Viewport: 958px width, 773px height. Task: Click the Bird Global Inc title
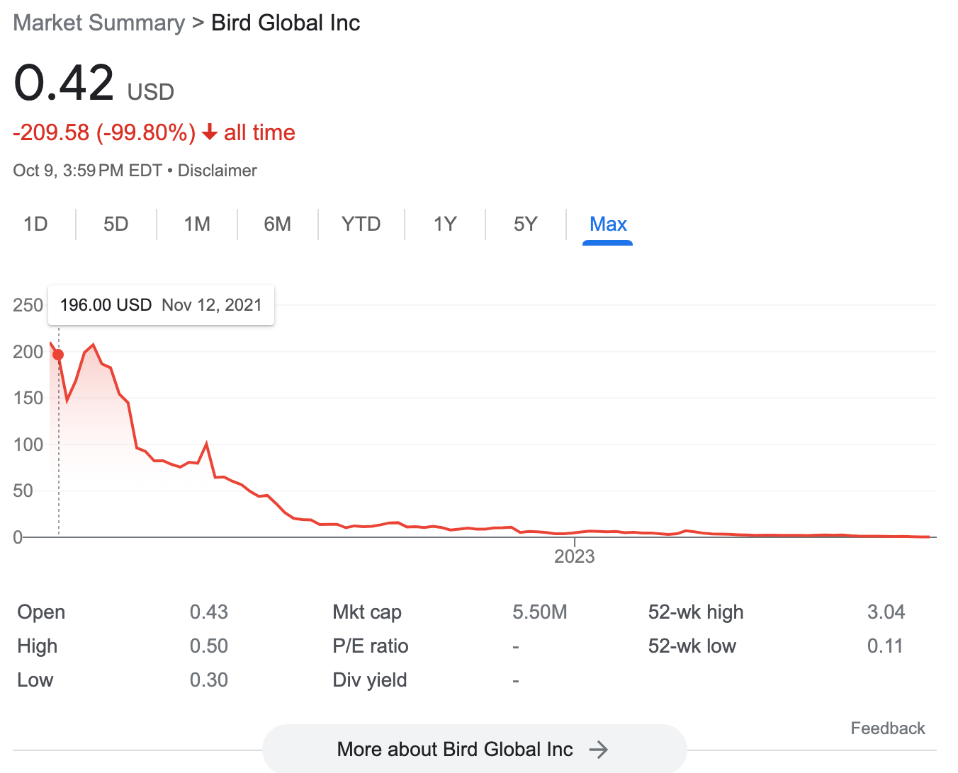pos(286,23)
